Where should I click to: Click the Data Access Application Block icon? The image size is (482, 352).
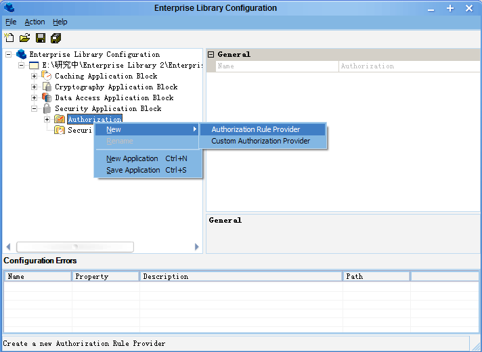coord(47,97)
